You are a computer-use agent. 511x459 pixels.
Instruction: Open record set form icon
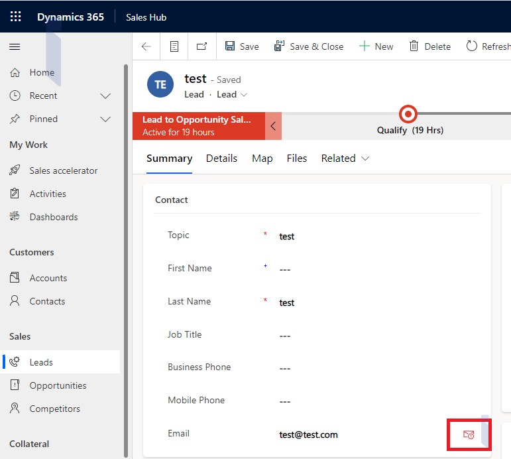[x=174, y=46]
